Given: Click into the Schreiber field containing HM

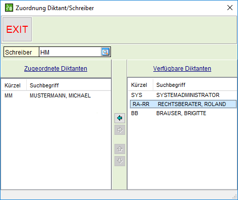Looking at the screenshot, I should 70,52.
